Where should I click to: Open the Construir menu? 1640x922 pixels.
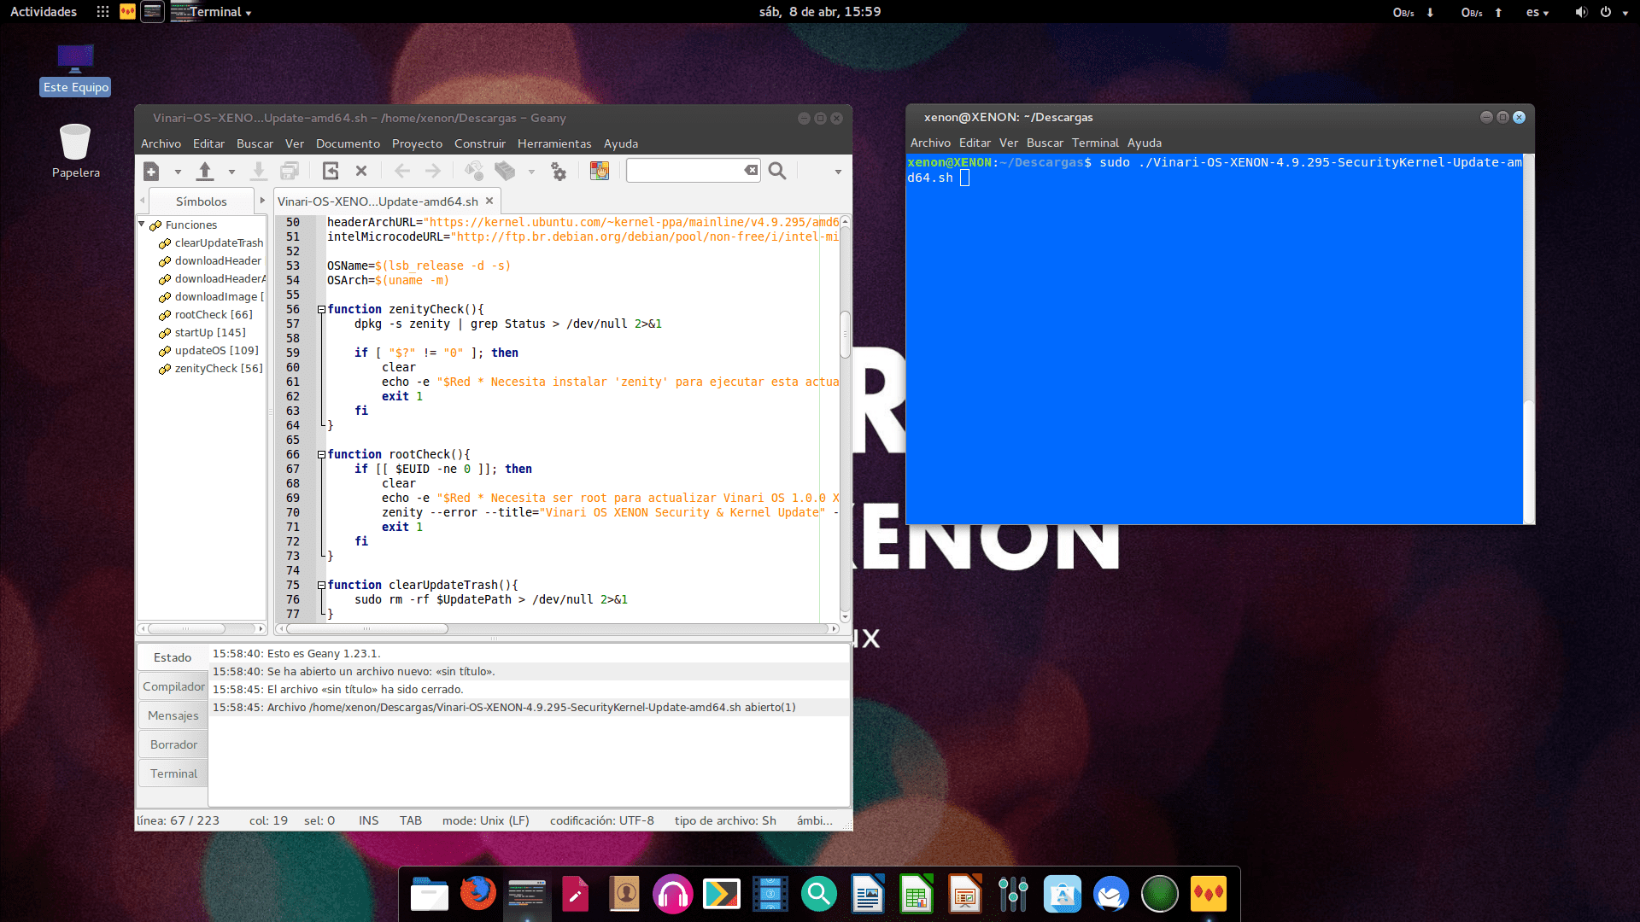point(480,143)
